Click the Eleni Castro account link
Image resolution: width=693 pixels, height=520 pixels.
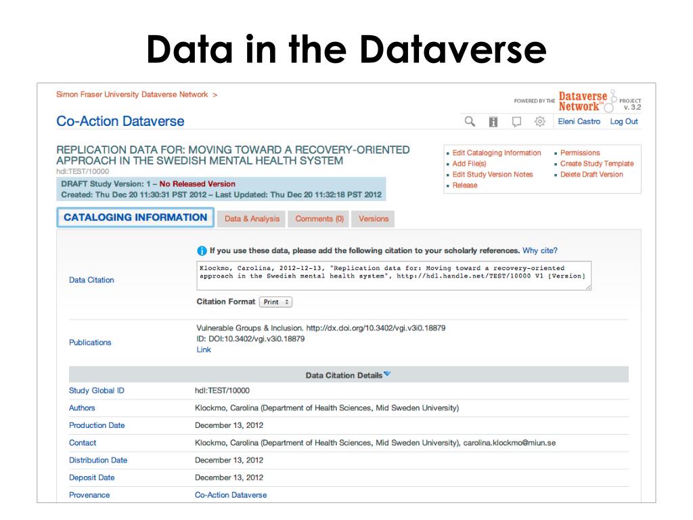click(579, 122)
